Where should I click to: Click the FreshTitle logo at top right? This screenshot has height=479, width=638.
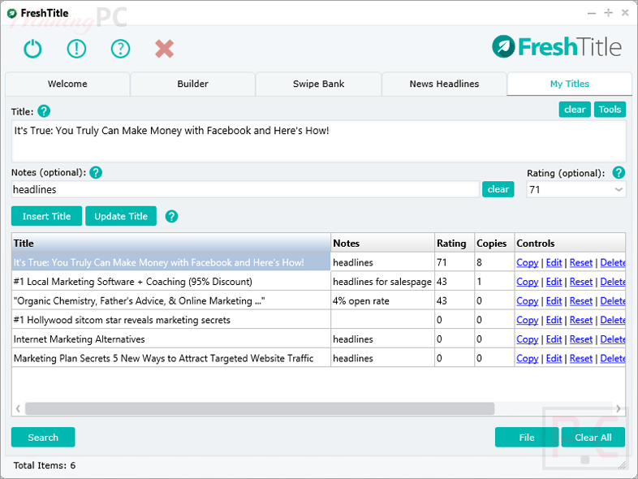pyautogui.click(x=557, y=47)
